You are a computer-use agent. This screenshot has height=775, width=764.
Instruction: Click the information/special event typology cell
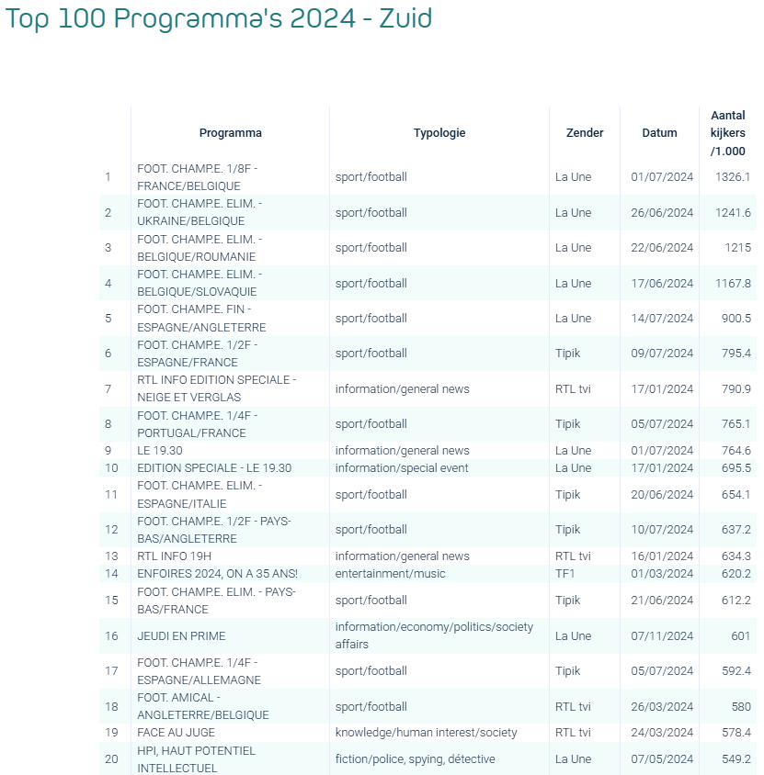tap(402, 468)
